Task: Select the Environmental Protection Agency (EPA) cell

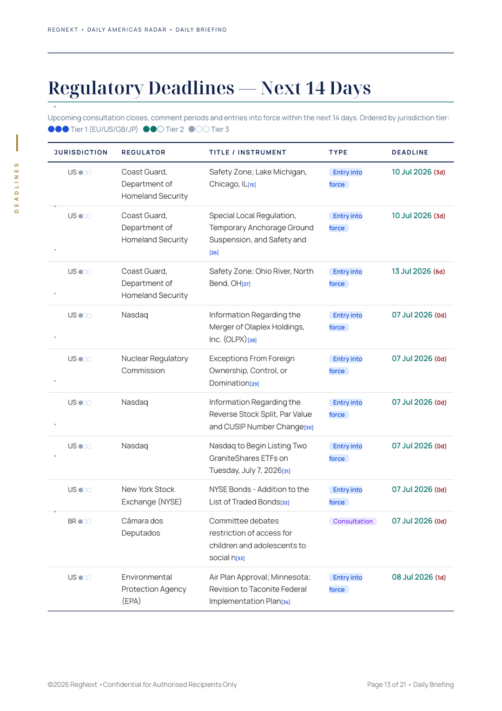Action: pos(154,589)
